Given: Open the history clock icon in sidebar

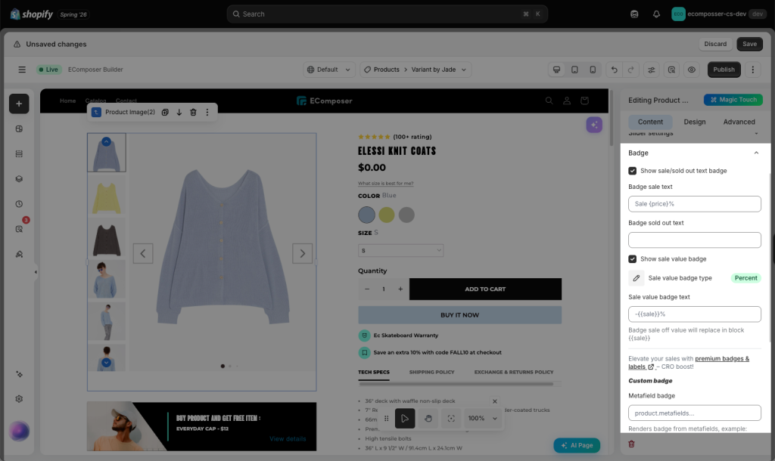Looking at the screenshot, I should [x=19, y=204].
